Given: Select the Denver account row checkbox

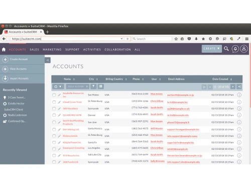Looking at the screenshot, I should point(54,115).
